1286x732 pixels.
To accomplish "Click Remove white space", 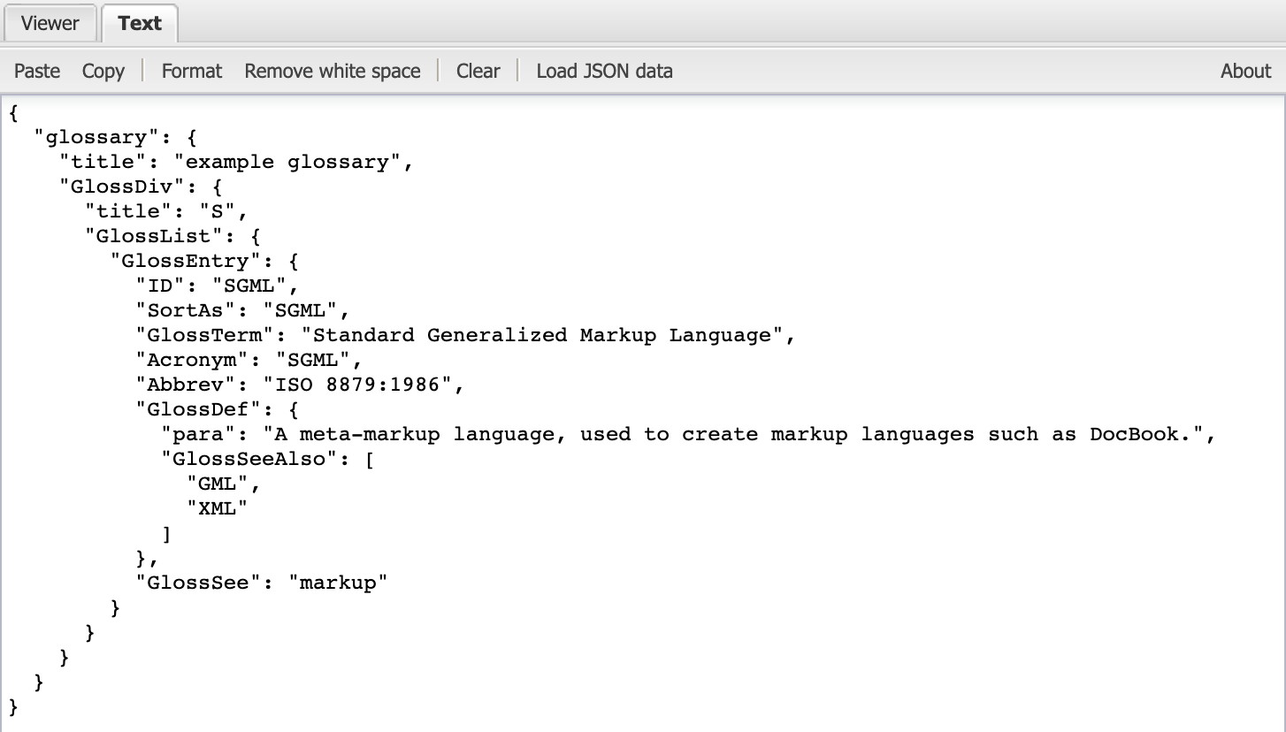I will (333, 72).
